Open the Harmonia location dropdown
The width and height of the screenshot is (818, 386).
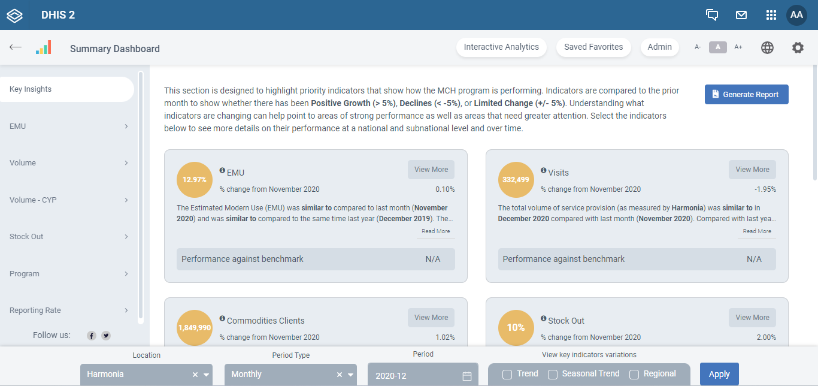pos(206,373)
